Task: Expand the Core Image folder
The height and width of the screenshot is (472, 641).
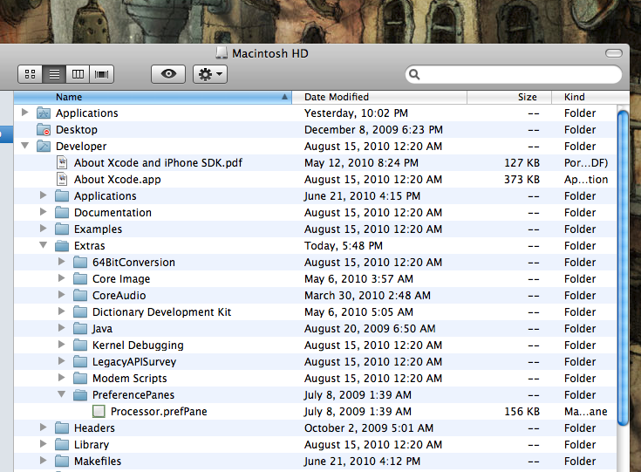Action: [61, 277]
